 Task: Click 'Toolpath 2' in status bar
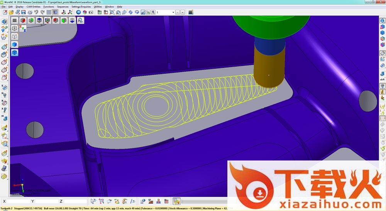click(6, 209)
